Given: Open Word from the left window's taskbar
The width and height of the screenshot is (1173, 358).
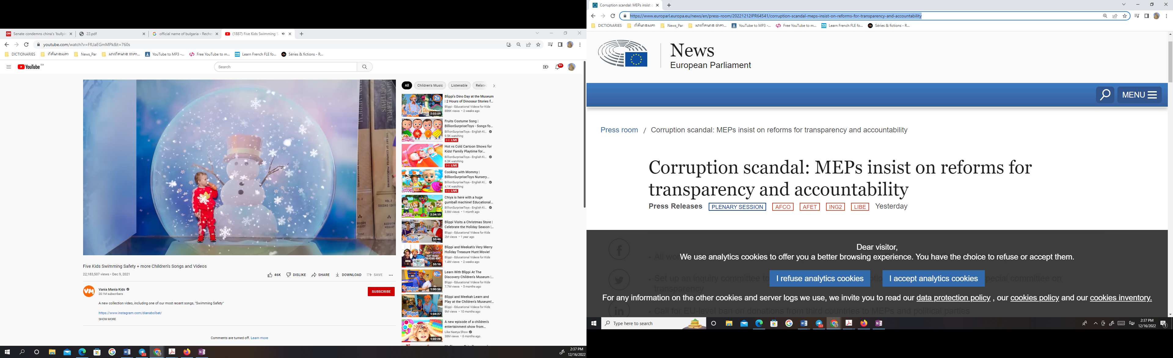Looking at the screenshot, I should 127,352.
